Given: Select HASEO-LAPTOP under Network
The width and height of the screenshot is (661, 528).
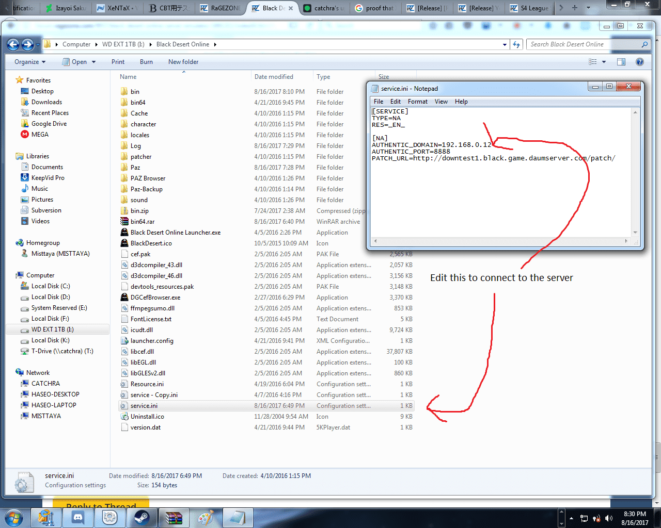Looking at the screenshot, I should 54,405.
